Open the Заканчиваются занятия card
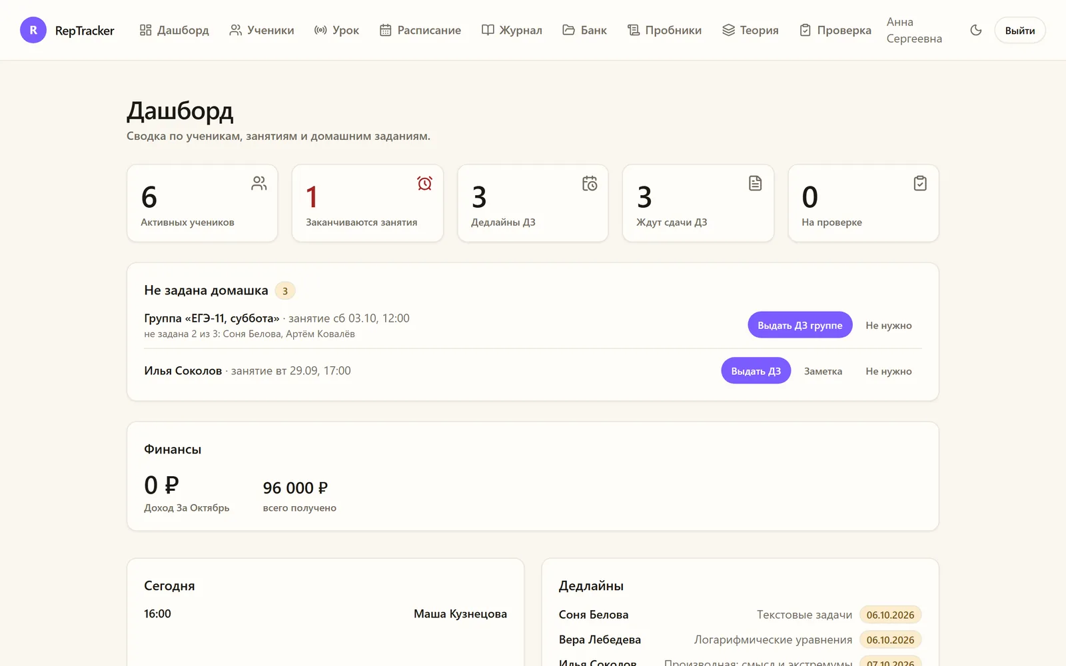1066x666 pixels. click(x=368, y=203)
